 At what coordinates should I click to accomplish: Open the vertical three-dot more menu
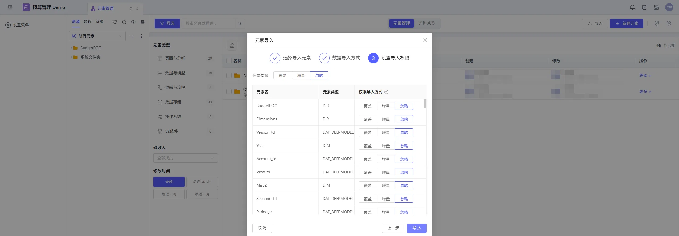(x=142, y=36)
